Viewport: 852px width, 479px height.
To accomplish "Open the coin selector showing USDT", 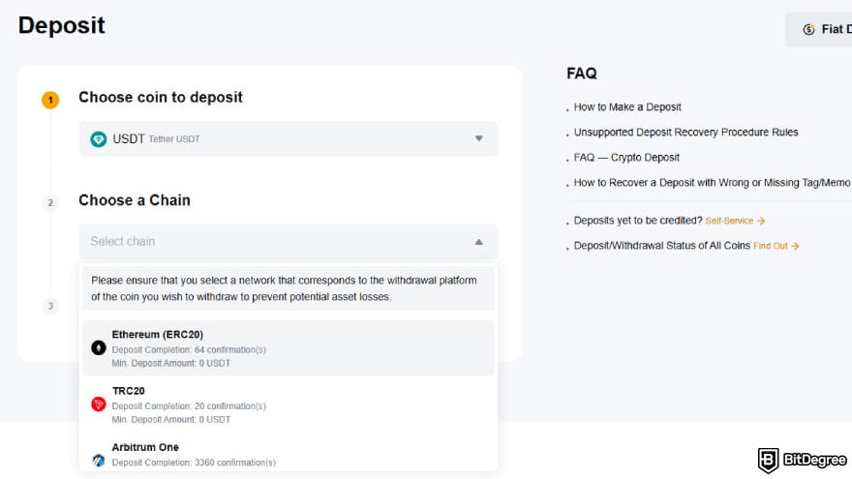I will 288,139.
